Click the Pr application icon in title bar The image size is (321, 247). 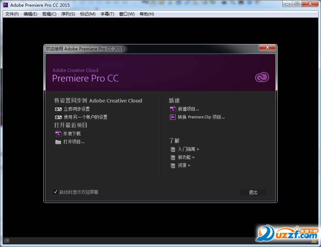(6, 5)
